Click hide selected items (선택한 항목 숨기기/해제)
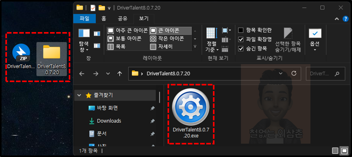The image size is (352, 157). tap(288, 40)
